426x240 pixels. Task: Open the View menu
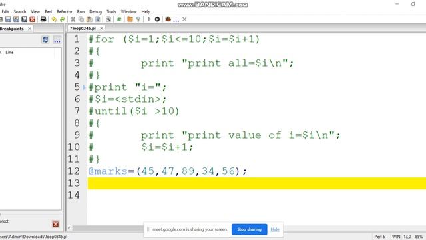point(35,12)
